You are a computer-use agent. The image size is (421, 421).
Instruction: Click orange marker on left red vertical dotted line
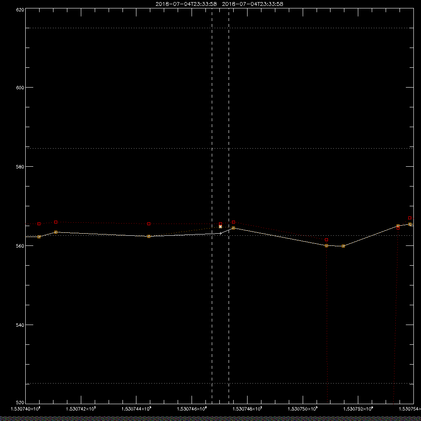click(x=327, y=245)
